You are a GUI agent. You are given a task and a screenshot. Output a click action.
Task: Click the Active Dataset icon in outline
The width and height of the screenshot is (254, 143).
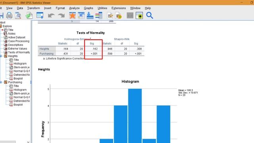click(6, 37)
